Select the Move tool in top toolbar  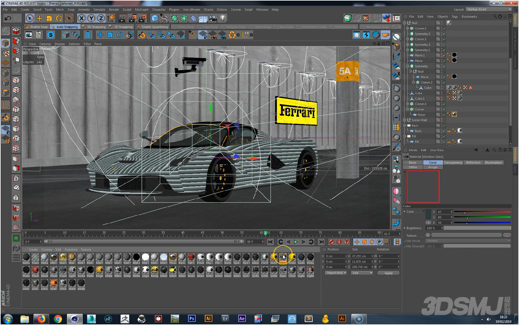point(39,18)
